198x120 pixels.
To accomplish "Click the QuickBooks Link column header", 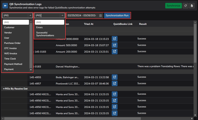I will (123, 24).
